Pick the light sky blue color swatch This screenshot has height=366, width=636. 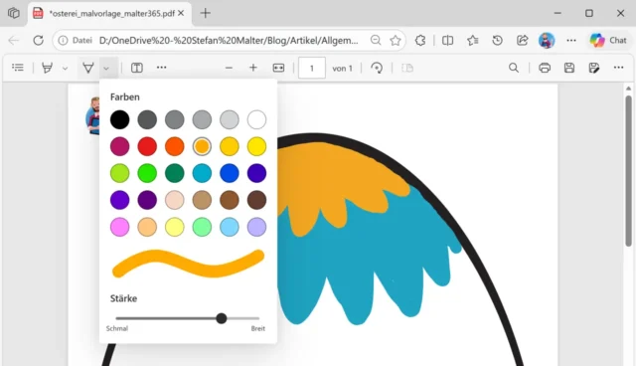click(230, 227)
